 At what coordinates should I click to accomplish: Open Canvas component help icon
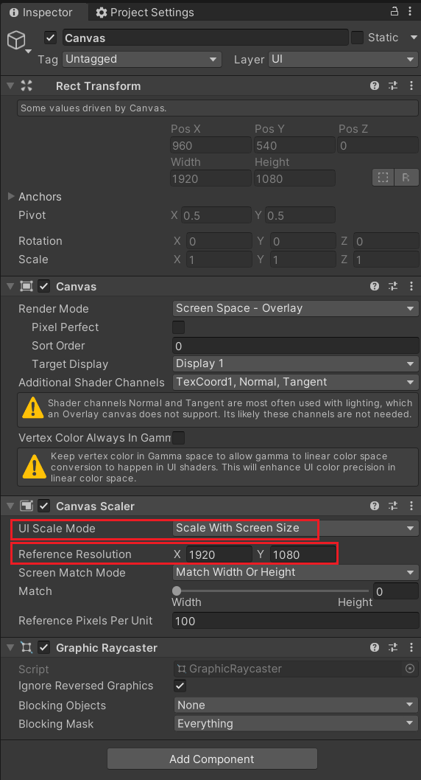pyautogui.click(x=375, y=286)
